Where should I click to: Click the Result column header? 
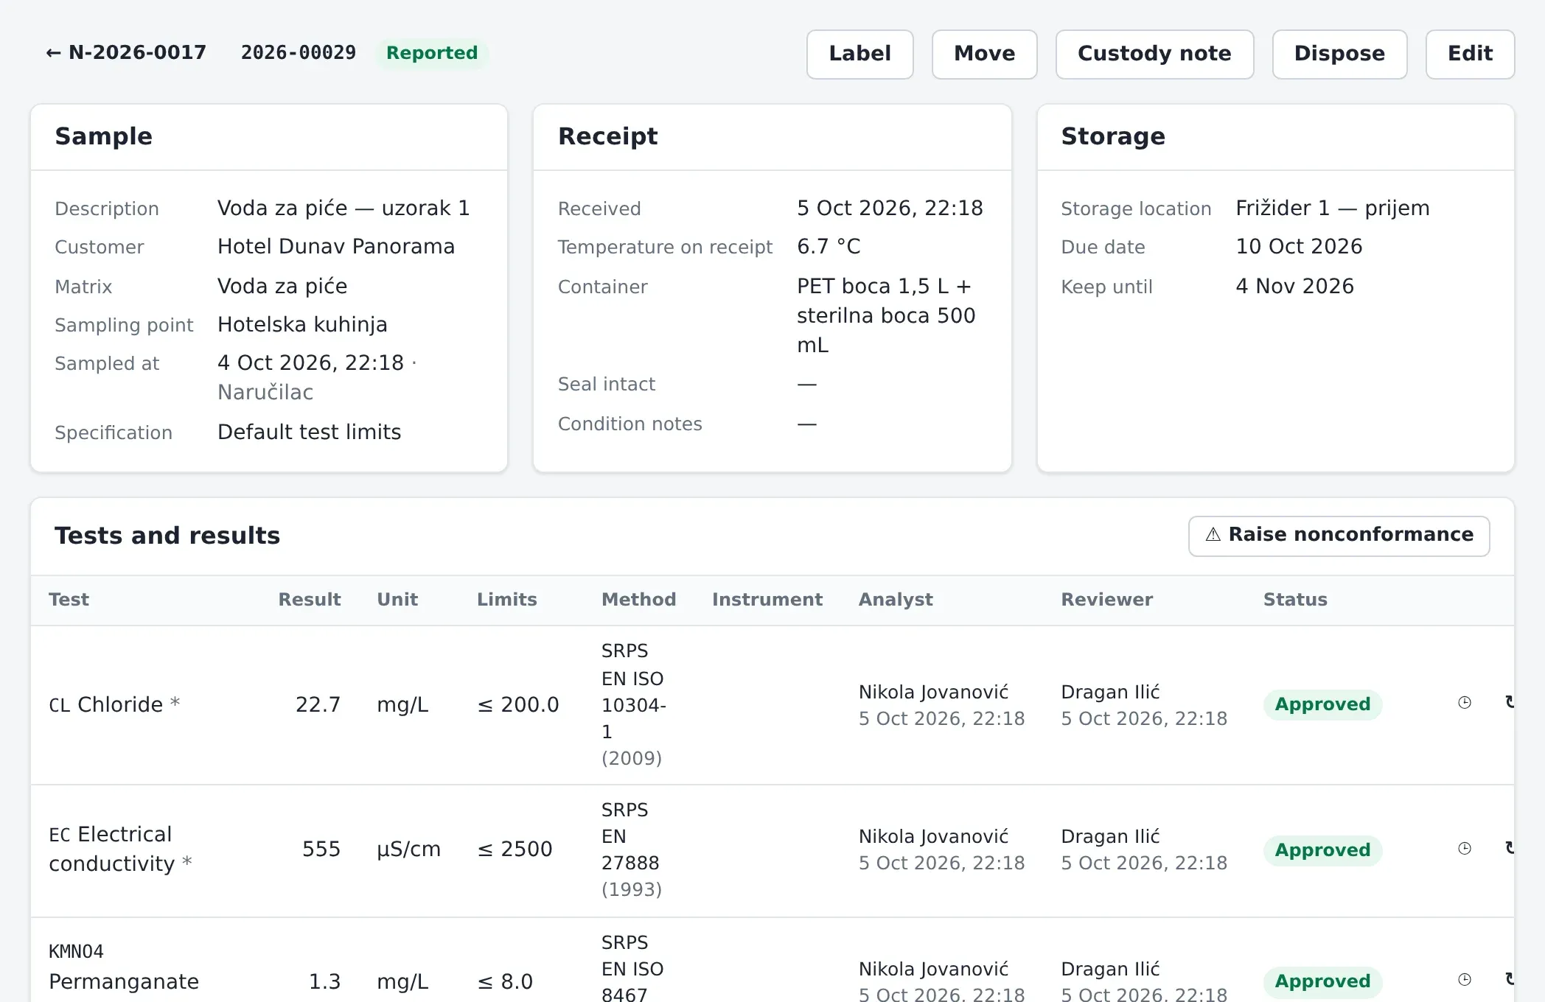click(310, 600)
